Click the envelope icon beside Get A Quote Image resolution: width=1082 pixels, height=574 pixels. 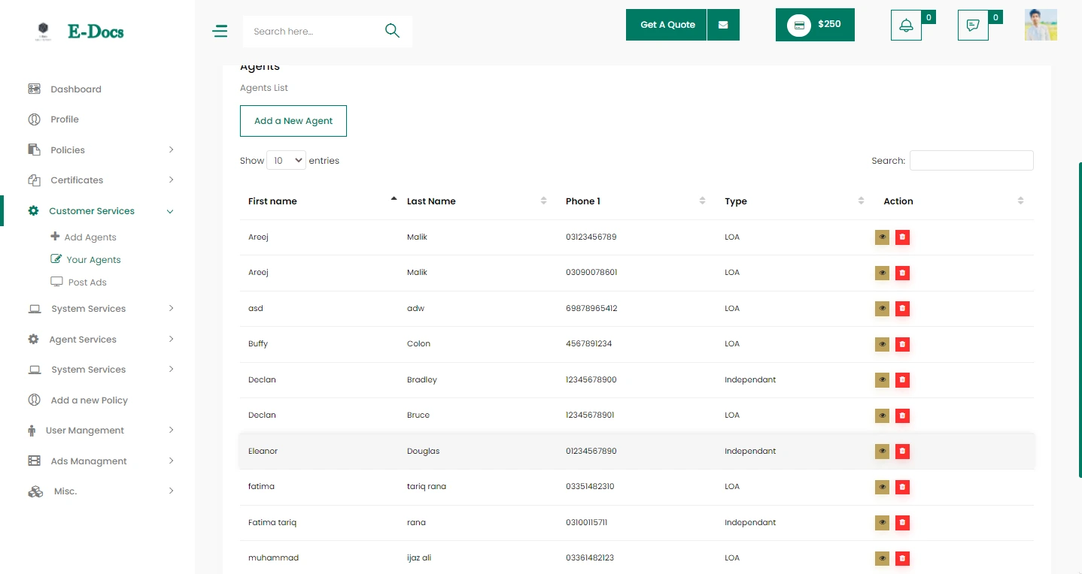pyautogui.click(x=723, y=25)
